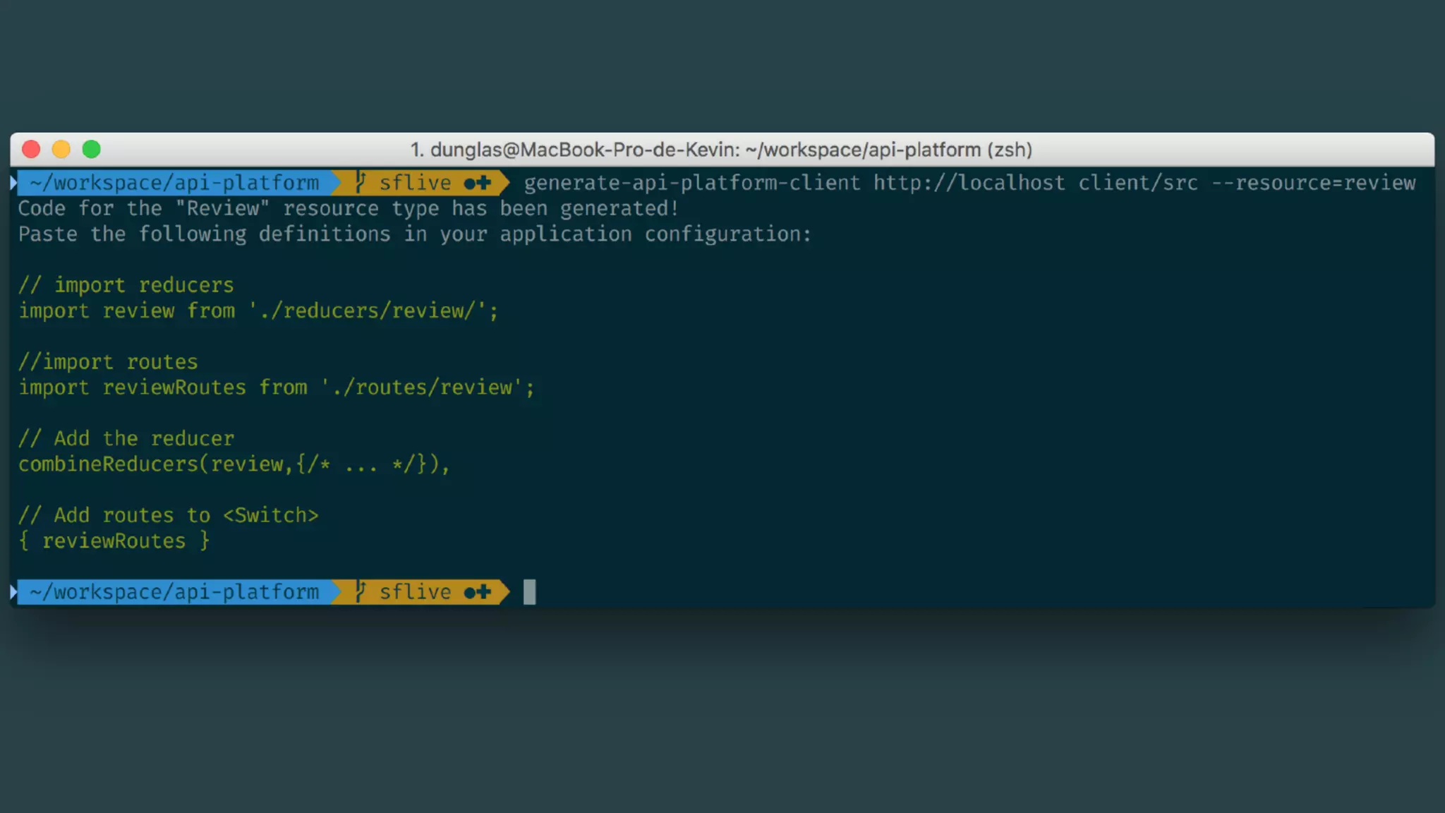The image size is (1445, 813).
Task: Click the --resource=review argument text
Action: pos(1313,183)
